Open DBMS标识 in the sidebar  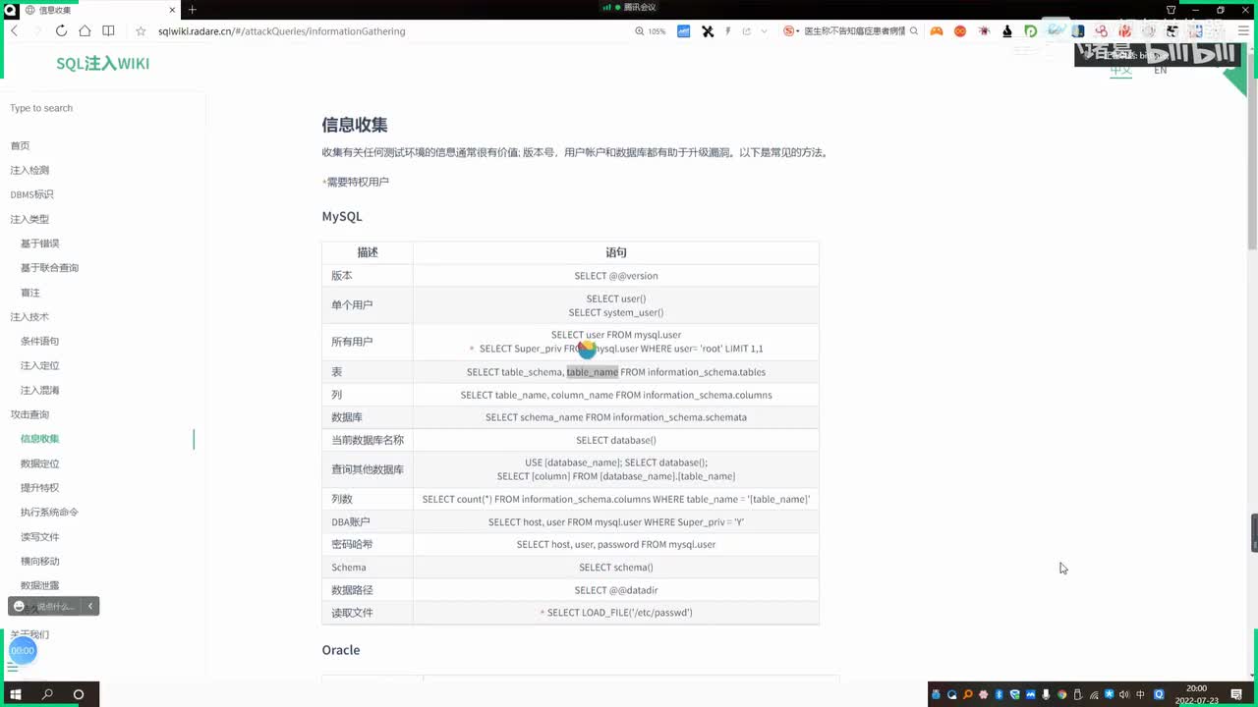click(x=31, y=194)
